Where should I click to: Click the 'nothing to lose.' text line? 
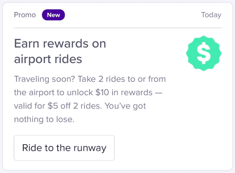pos(44,119)
